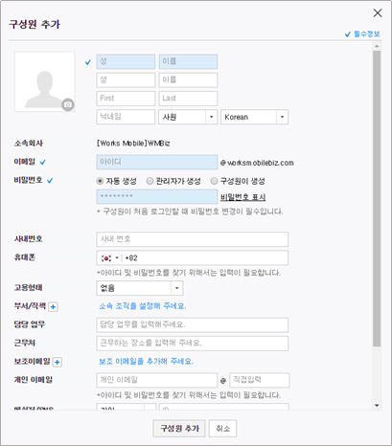
Task: Click 소속 조직을 설정해 주세요 link
Action: tap(143, 306)
